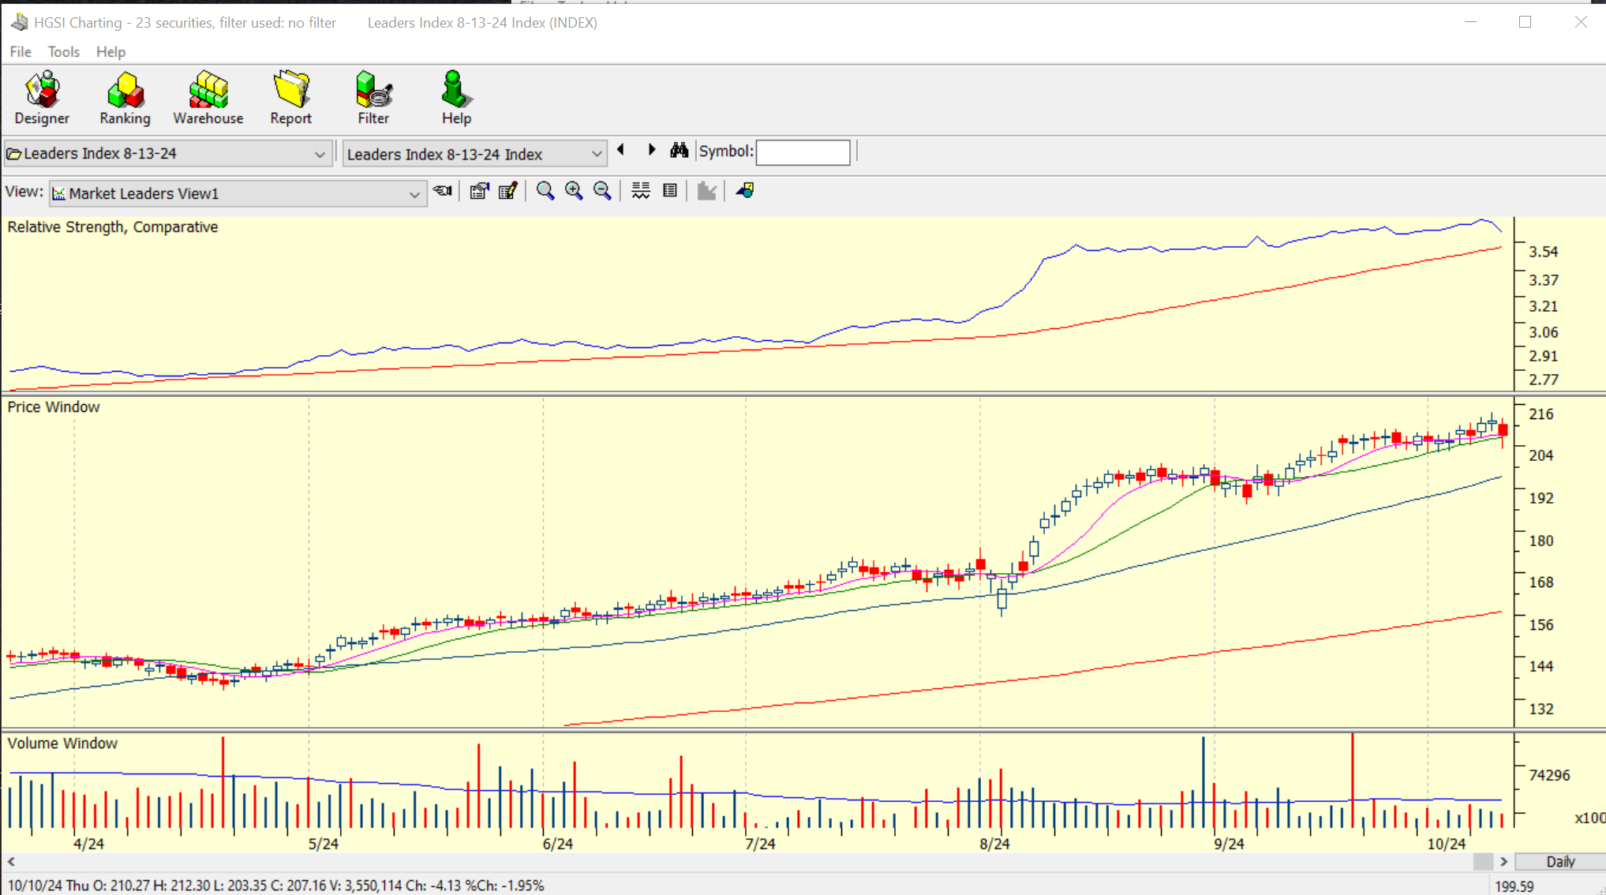The image size is (1606, 895).
Task: Open the Report tool
Action: 291,98
